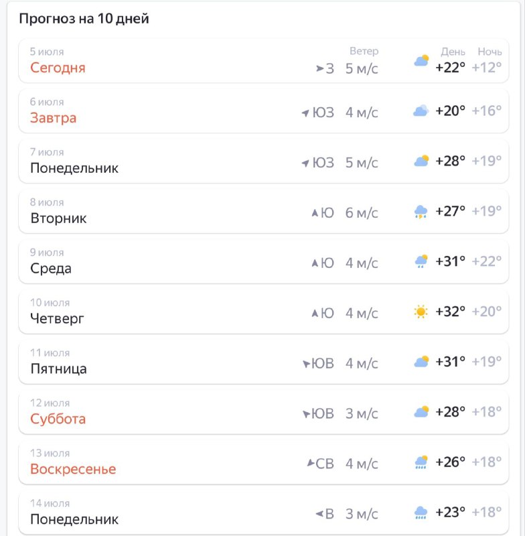The height and width of the screenshot is (536, 525).
Task: Click the sunny icon for Четверг
Action: click(x=421, y=312)
